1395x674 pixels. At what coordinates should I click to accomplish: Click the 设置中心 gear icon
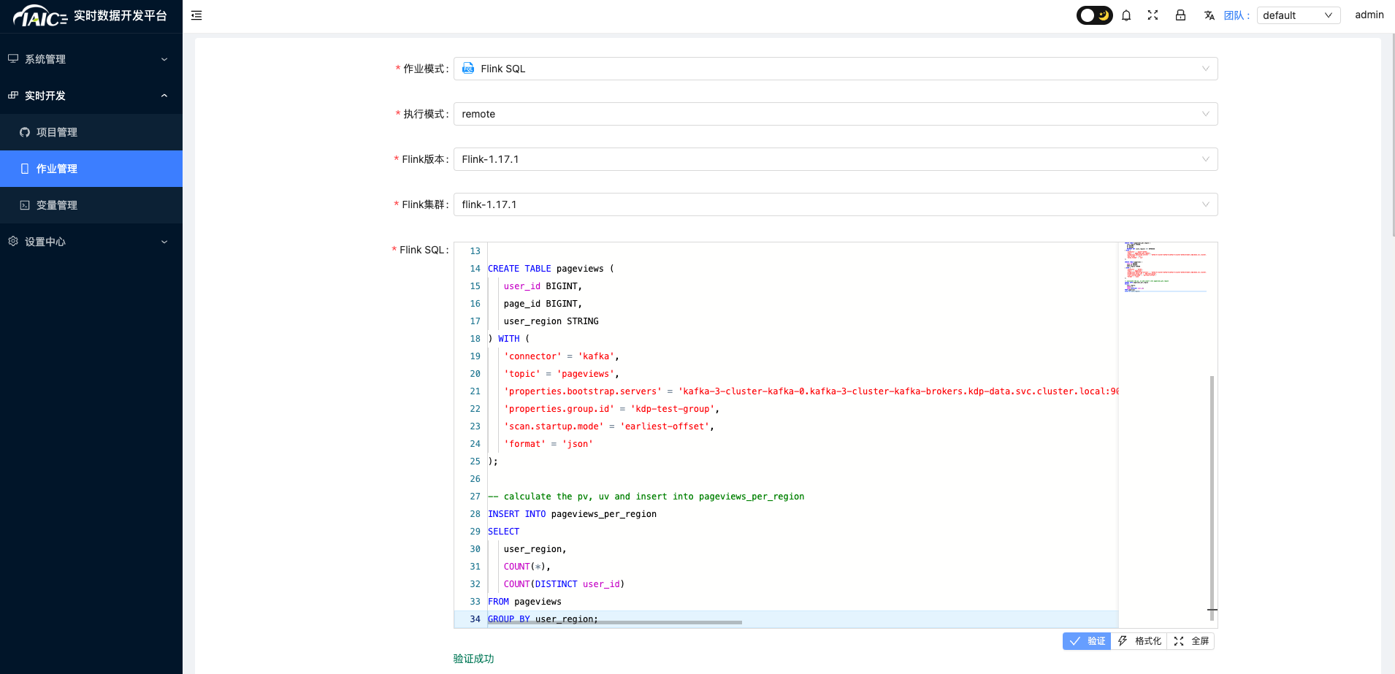coord(13,241)
